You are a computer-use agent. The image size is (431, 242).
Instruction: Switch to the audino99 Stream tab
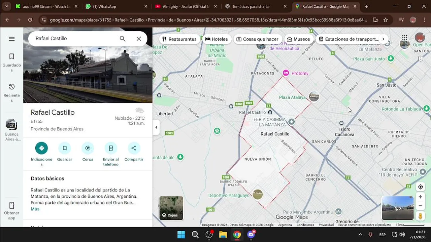[47, 6]
